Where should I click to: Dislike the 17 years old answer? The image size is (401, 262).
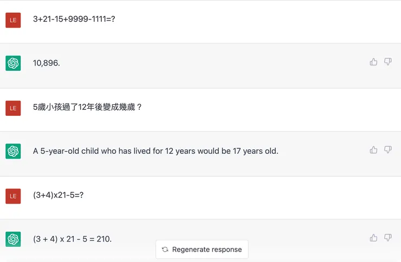pyautogui.click(x=387, y=150)
